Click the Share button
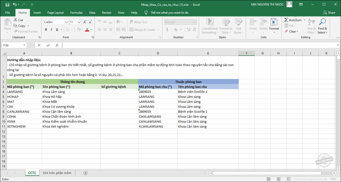This screenshot has height=182, width=341. tap(329, 13)
